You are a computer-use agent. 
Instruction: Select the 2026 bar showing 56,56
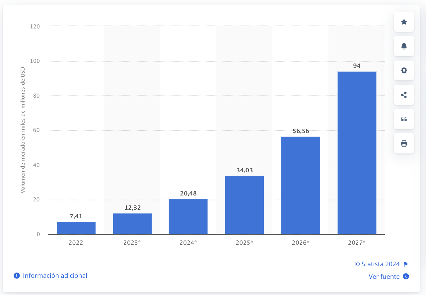[301, 186]
